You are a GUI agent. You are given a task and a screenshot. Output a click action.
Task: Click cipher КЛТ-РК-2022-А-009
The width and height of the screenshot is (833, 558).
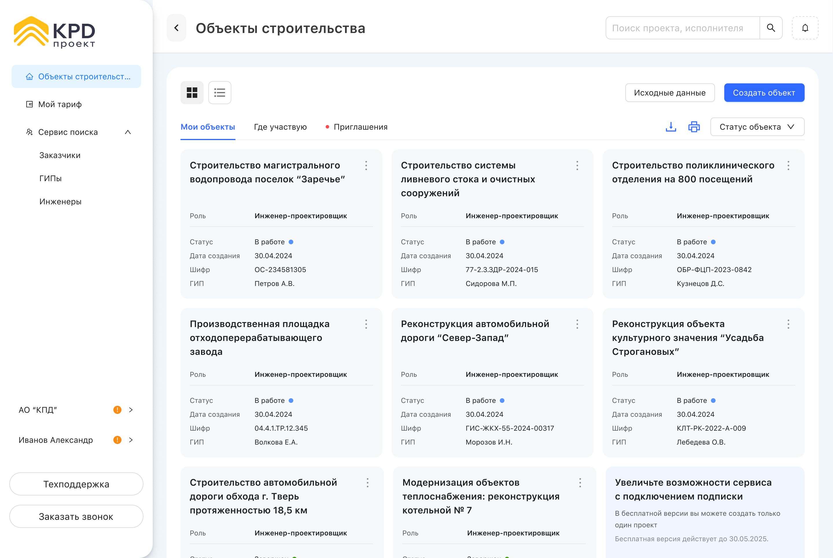click(711, 428)
